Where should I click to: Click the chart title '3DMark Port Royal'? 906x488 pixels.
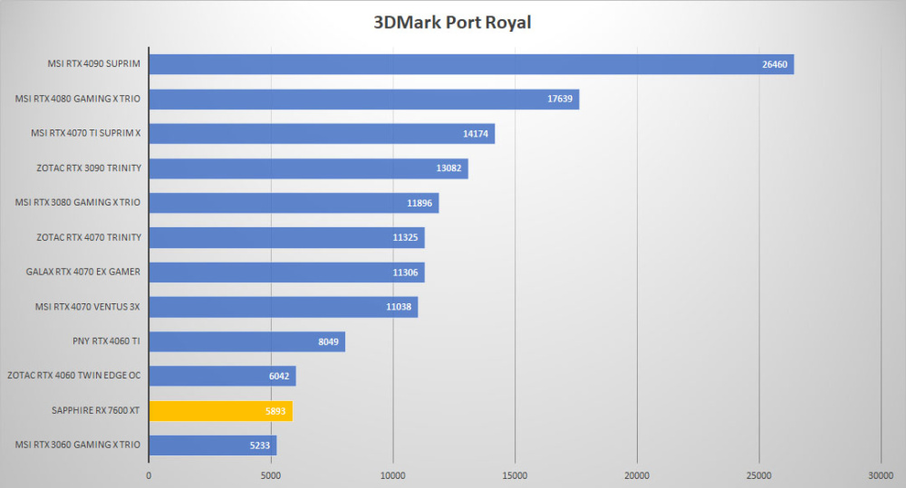pyautogui.click(x=452, y=23)
